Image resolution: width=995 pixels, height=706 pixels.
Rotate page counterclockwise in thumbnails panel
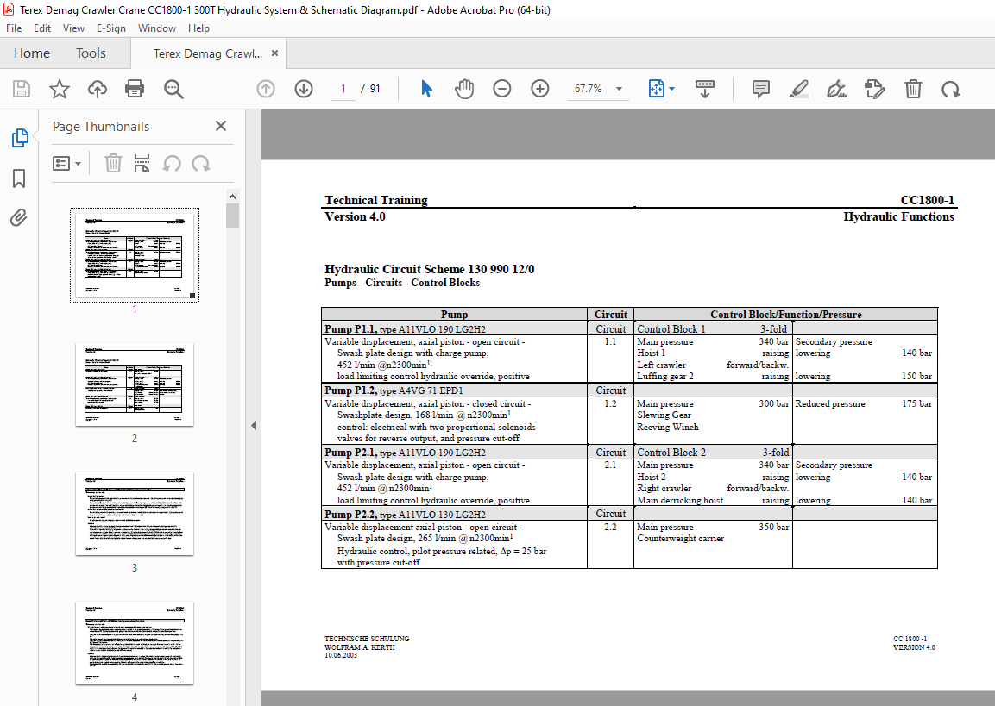click(172, 164)
